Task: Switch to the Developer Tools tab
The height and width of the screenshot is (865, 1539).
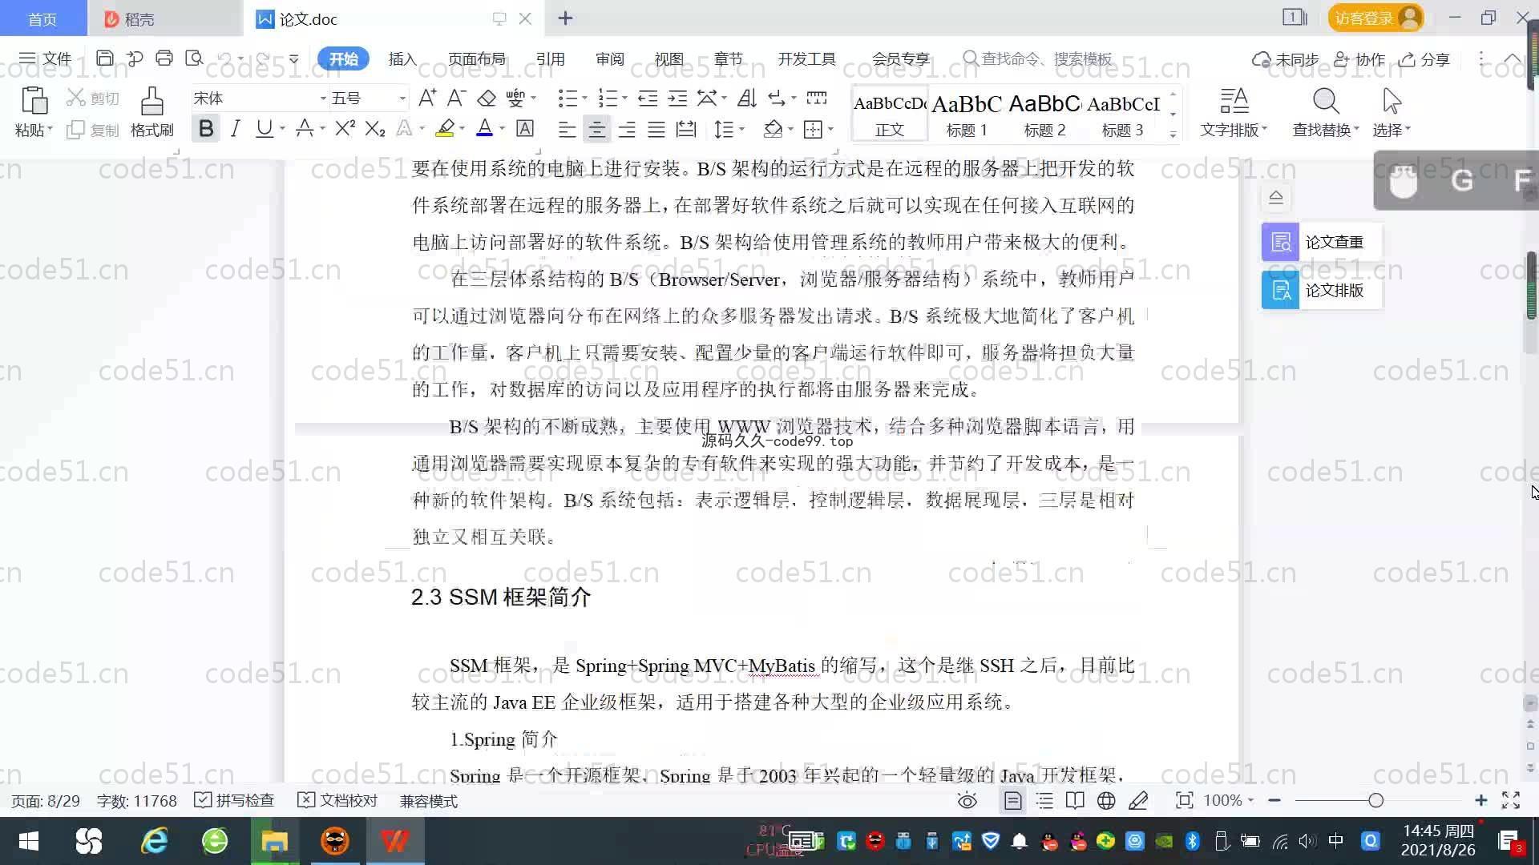Action: pos(806,58)
